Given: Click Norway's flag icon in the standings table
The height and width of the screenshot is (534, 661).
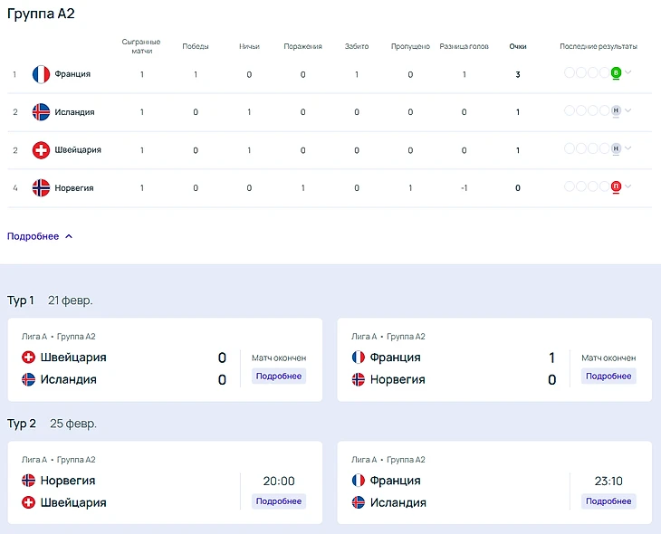Looking at the screenshot, I should click(x=41, y=188).
